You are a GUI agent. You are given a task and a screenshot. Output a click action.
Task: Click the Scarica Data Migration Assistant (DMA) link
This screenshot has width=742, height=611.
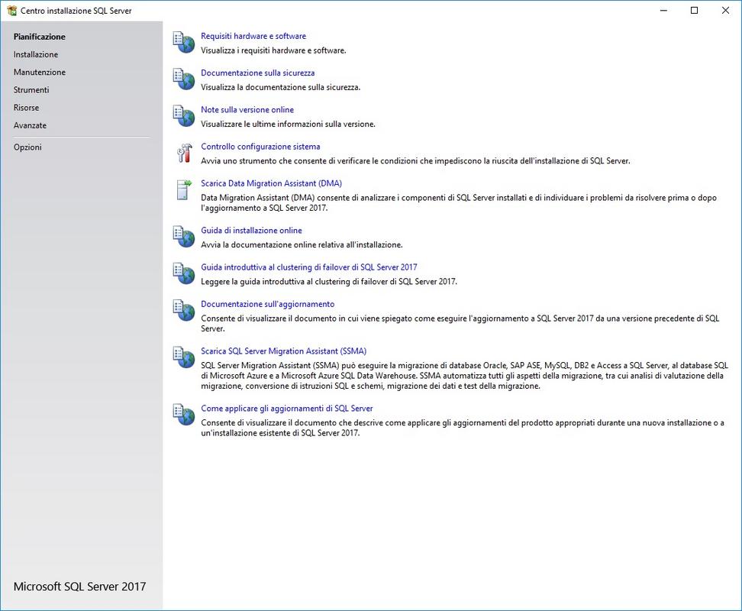click(271, 183)
